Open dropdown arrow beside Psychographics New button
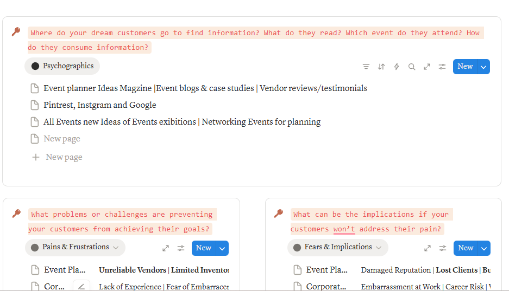509x291 pixels. (x=483, y=67)
